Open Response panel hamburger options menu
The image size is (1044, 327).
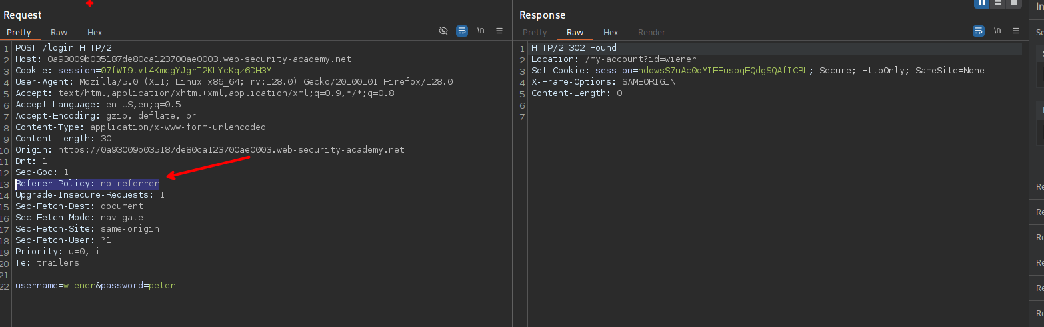pos(1016,31)
